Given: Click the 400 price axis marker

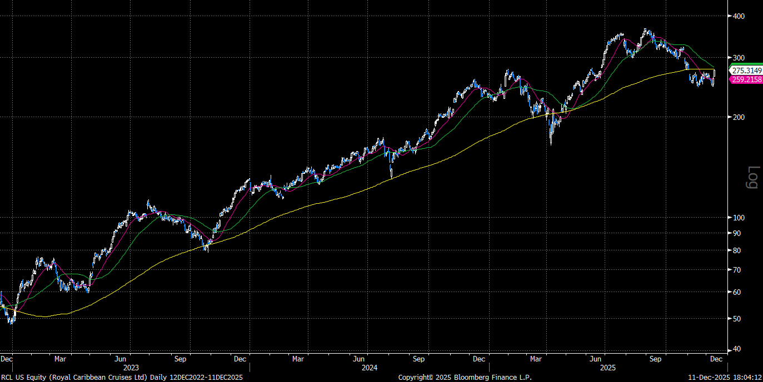Looking at the screenshot, I should click(739, 16).
